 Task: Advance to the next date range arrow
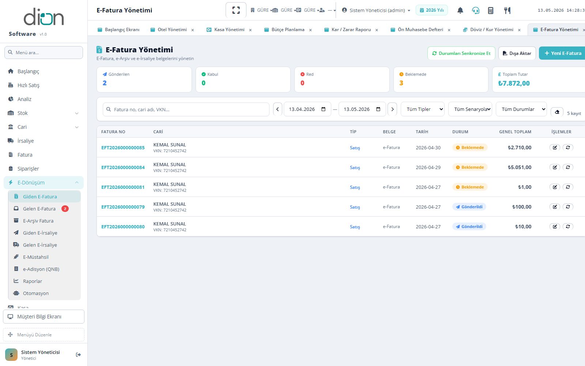click(392, 109)
